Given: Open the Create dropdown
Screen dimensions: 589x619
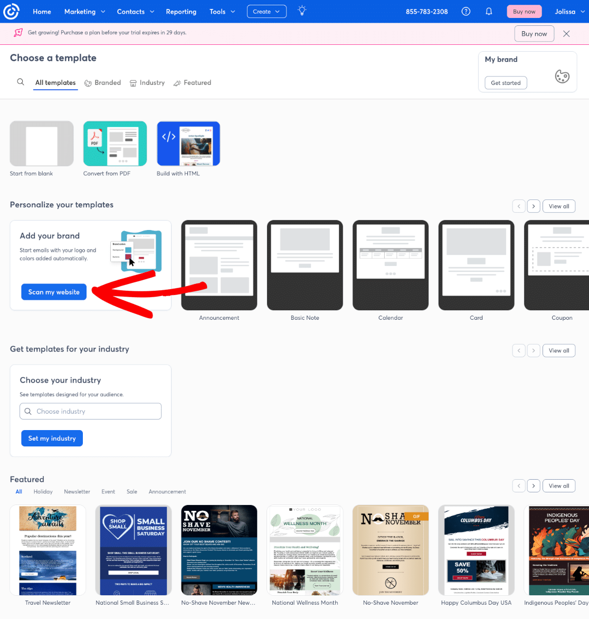Looking at the screenshot, I should coord(267,11).
